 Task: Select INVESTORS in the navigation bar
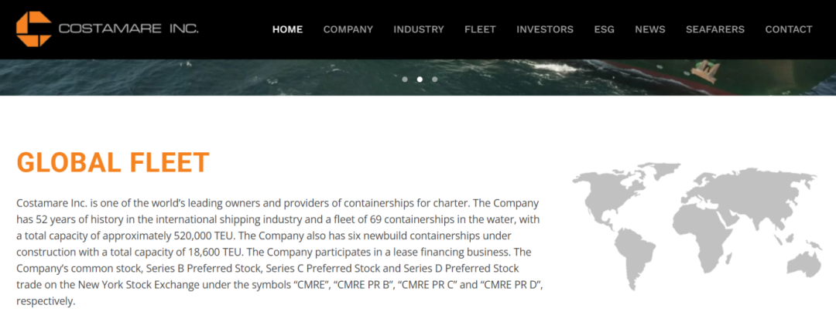tap(544, 29)
